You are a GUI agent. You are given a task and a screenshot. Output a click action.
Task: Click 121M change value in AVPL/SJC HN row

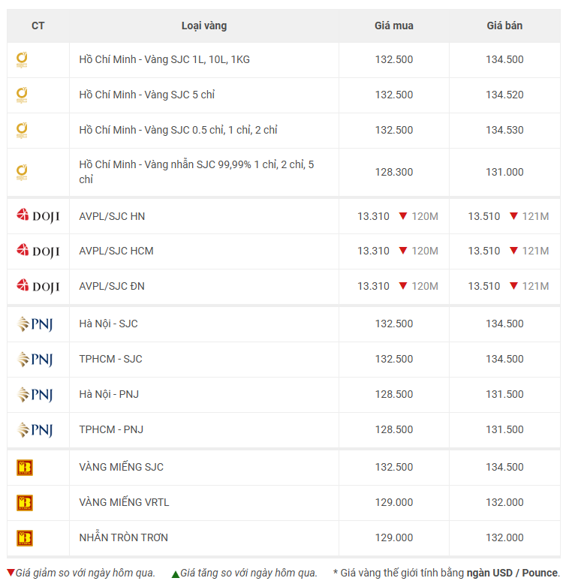535,216
